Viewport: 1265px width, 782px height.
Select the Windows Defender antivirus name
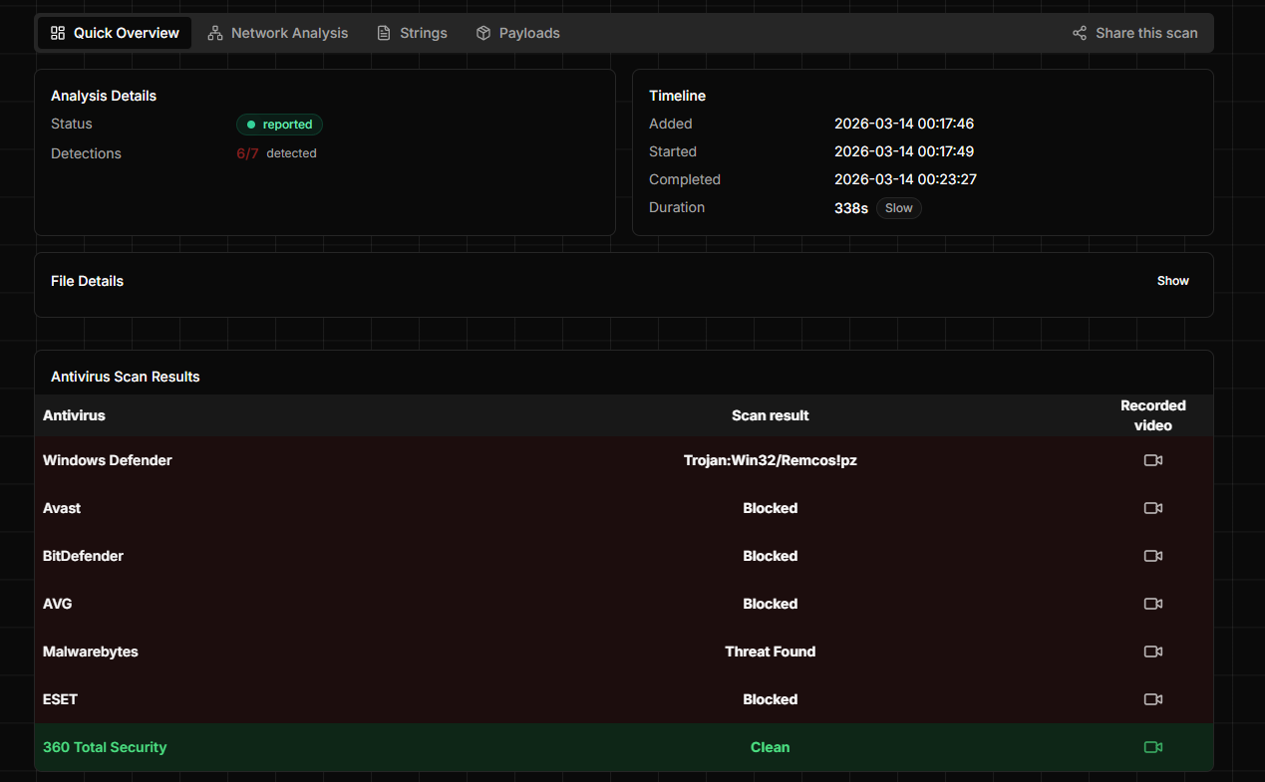pyautogui.click(x=108, y=460)
